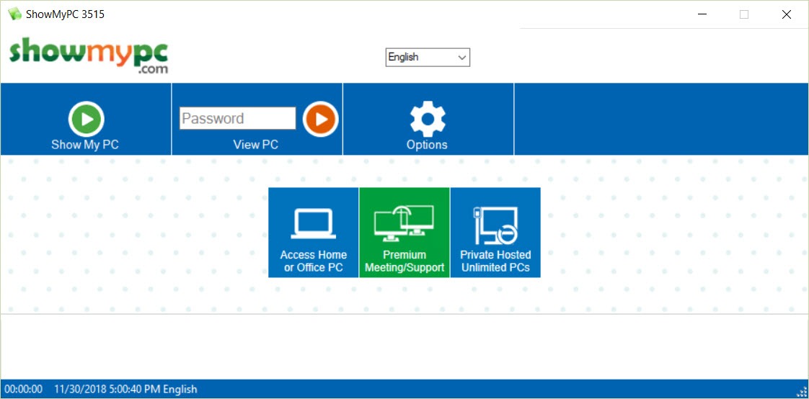Click the "View PC" text label
The width and height of the screenshot is (809, 399).
click(255, 145)
